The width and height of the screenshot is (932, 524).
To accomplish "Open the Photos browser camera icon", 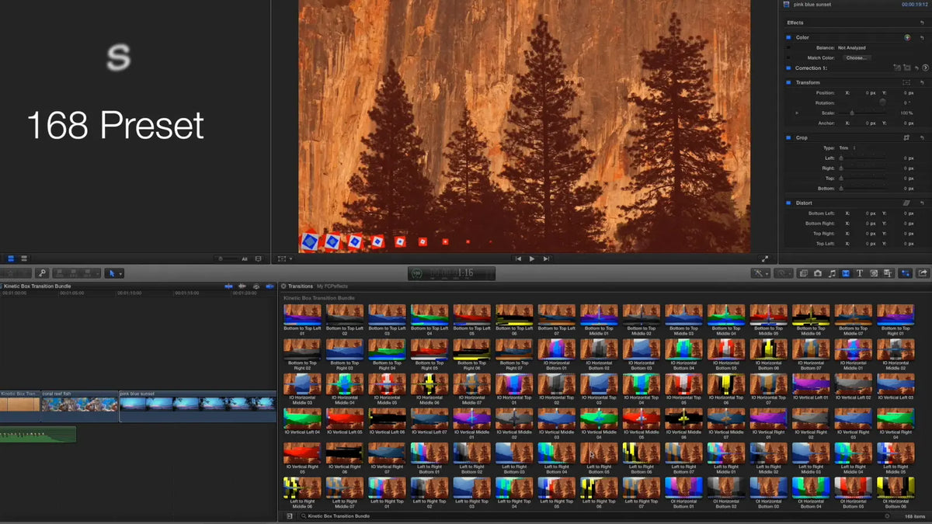I will coord(818,273).
